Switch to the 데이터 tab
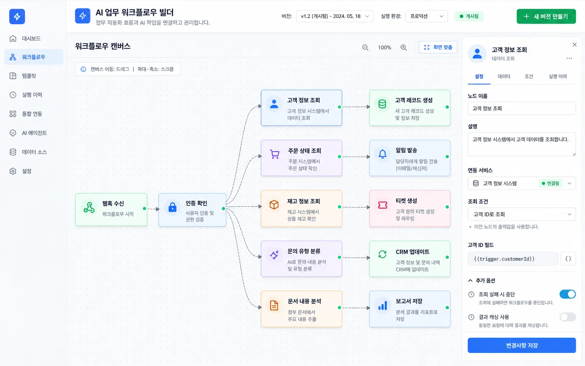Image resolution: width=585 pixels, height=366 pixels. click(x=504, y=76)
